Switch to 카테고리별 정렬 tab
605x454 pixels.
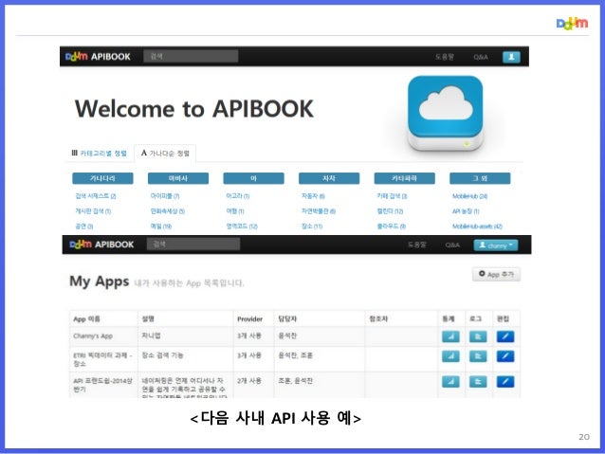[100, 154]
